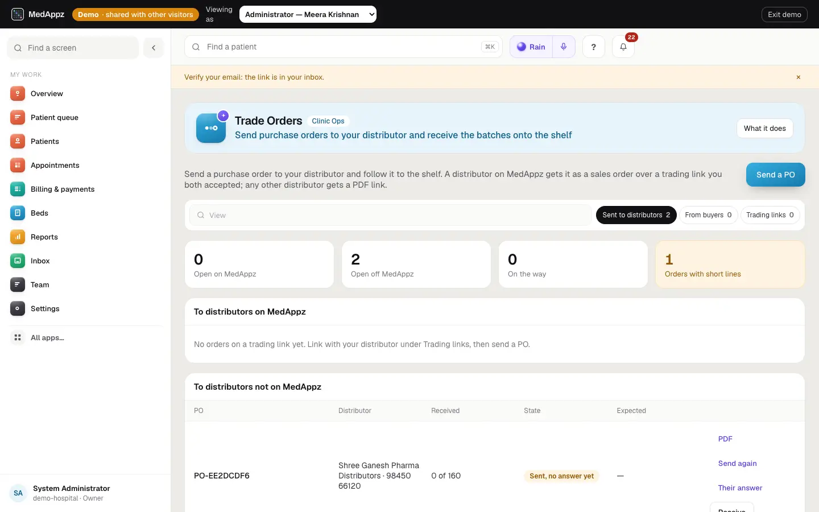Click the Their answer link

point(740,488)
